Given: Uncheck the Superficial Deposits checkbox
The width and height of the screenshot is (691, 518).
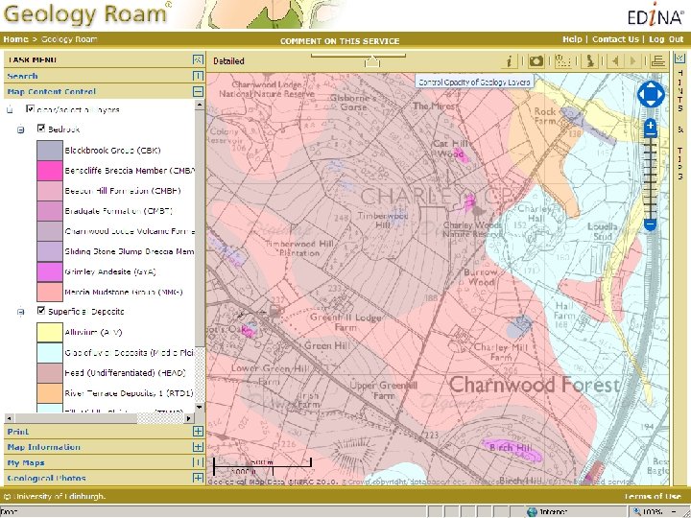Looking at the screenshot, I should [x=41, y=311].
